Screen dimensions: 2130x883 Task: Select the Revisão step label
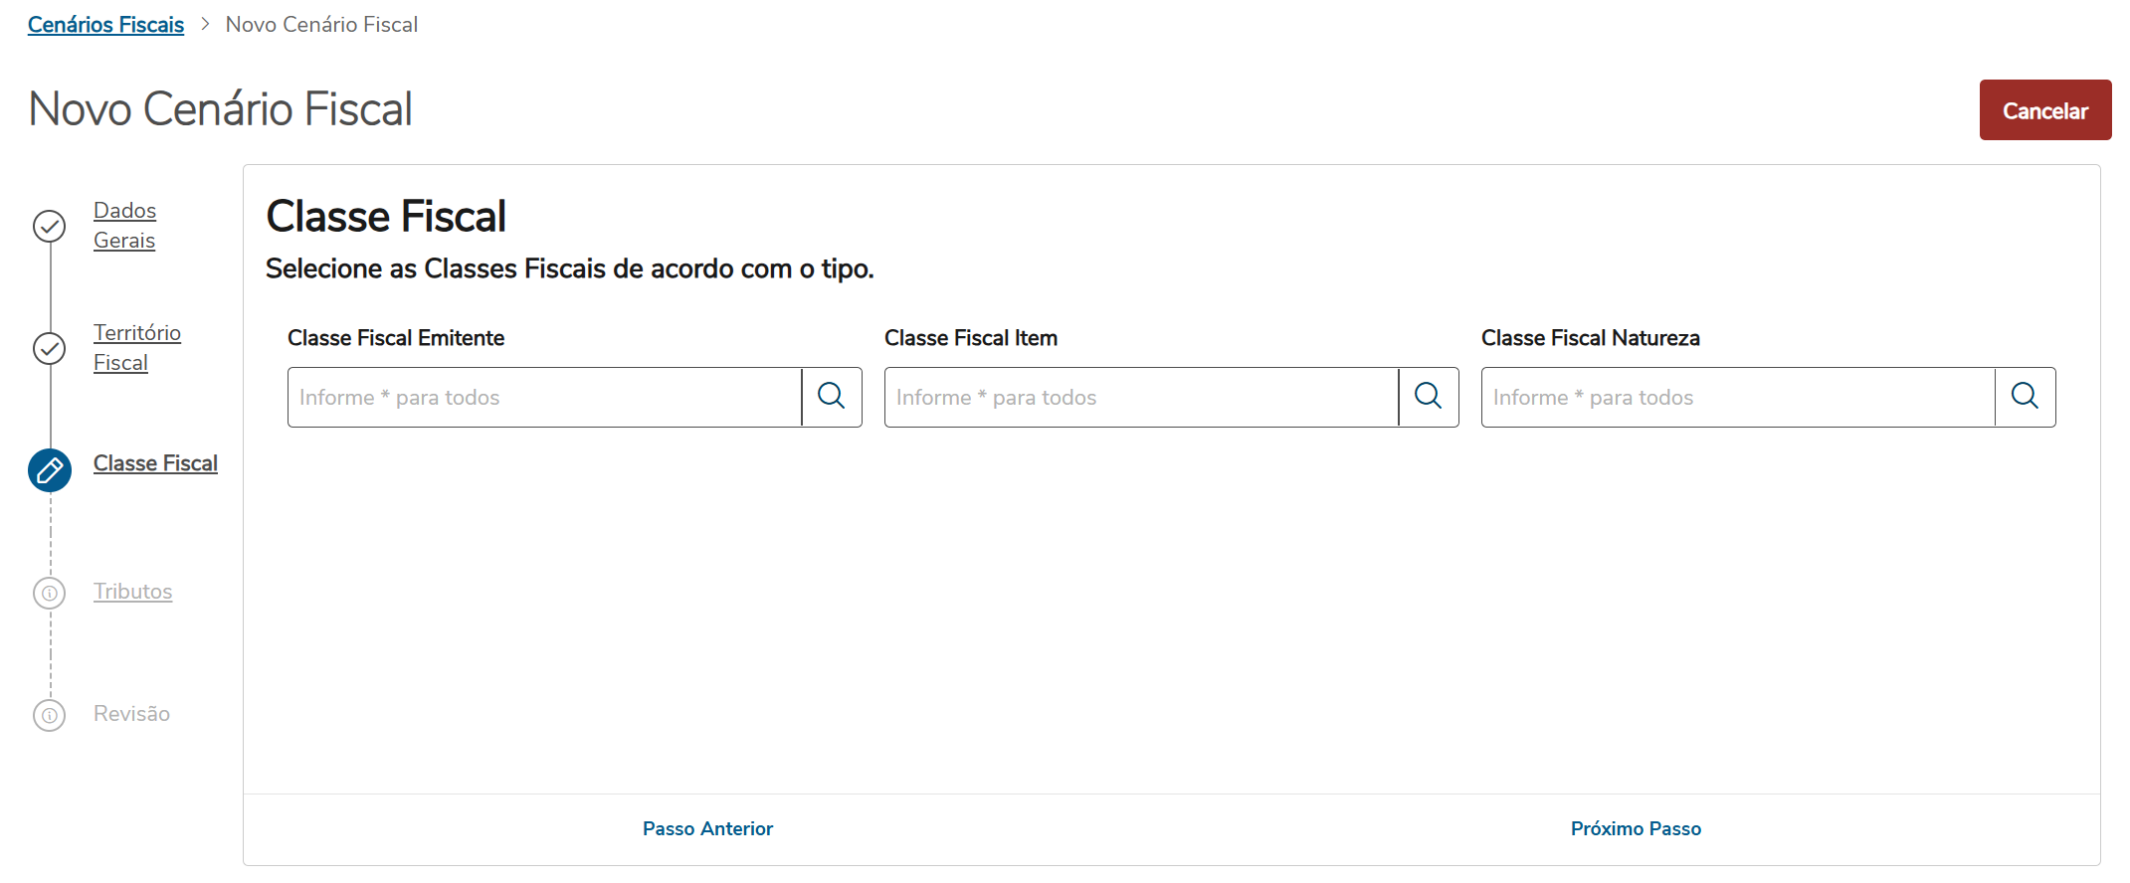(x=131, y=714)
